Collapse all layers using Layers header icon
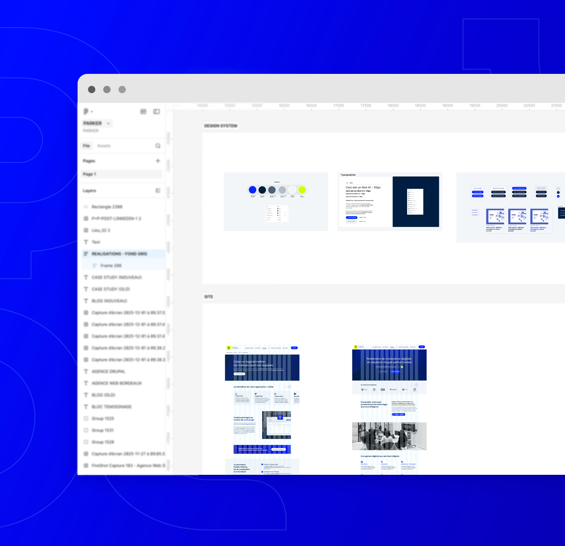 [x=158, y=191]
